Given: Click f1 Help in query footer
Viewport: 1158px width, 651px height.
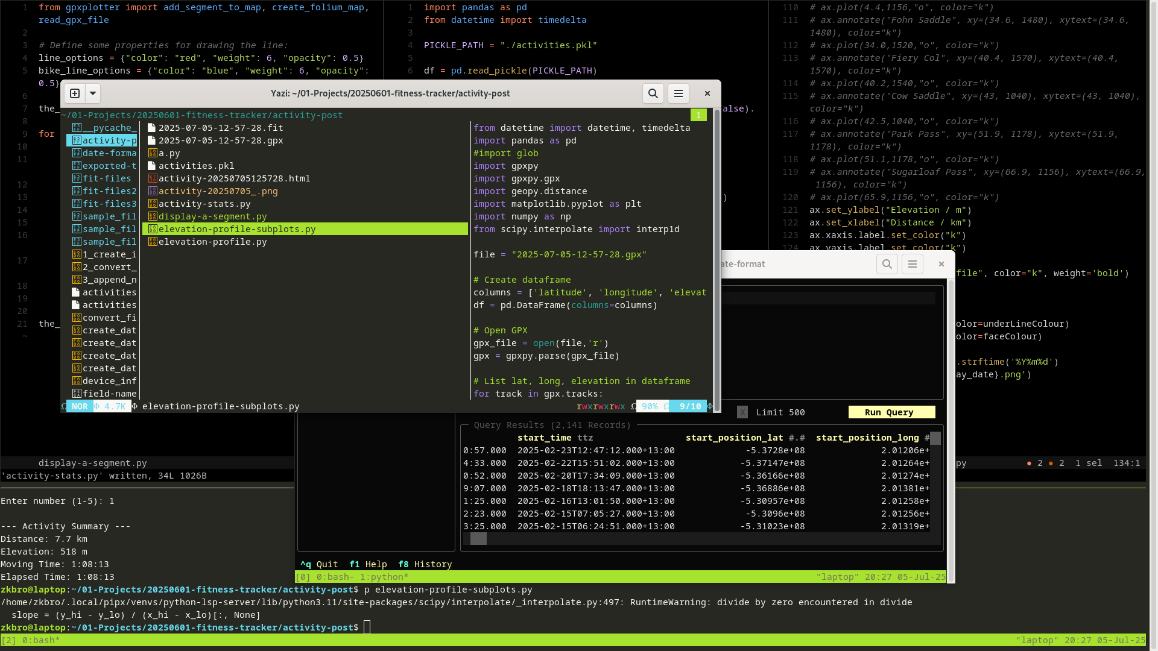Looking at the screenshot, I should 368,564.
